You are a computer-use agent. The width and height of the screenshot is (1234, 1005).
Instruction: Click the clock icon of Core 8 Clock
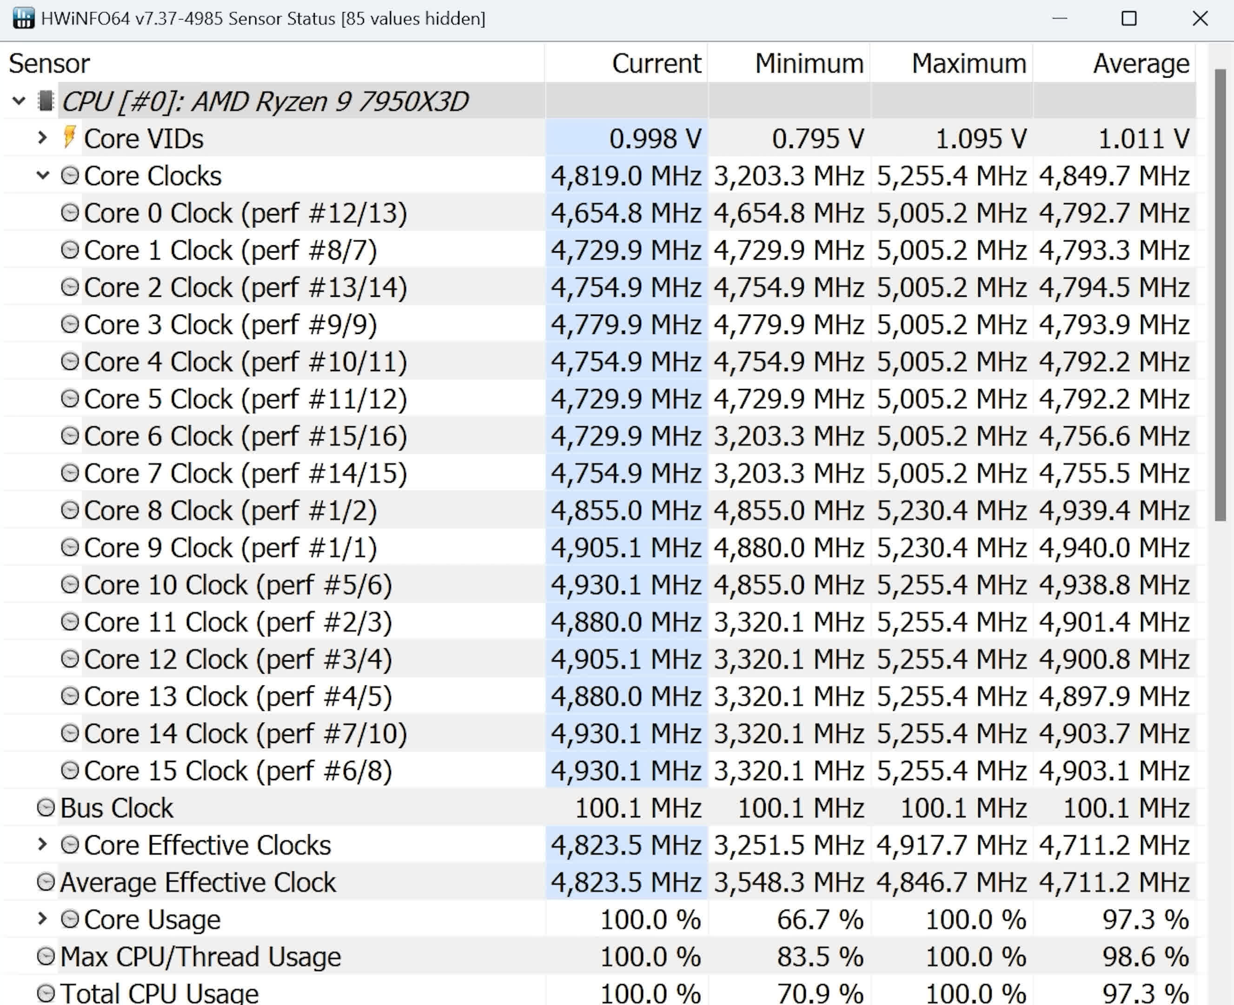[70, 510]
